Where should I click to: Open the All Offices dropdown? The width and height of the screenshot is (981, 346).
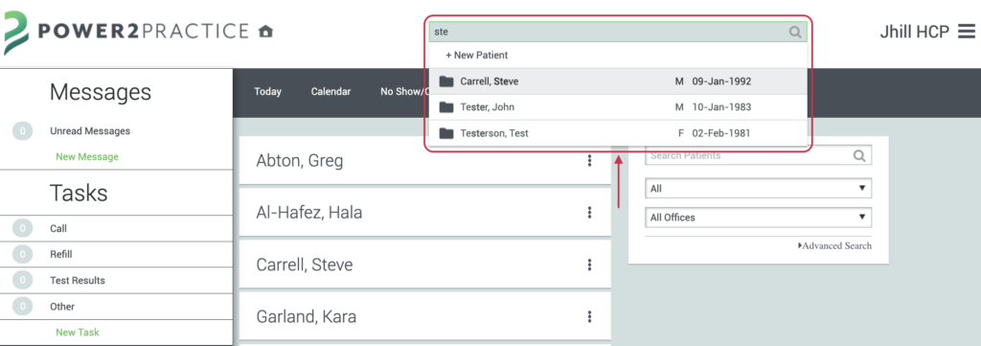click(x=759, y=218)
